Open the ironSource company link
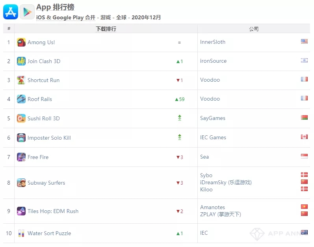 tap(213, 61)
